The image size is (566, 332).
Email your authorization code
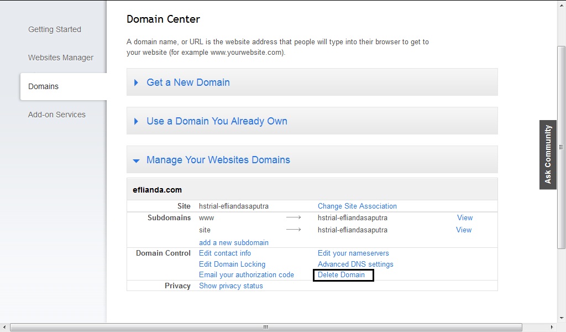[x=246, y=274]
